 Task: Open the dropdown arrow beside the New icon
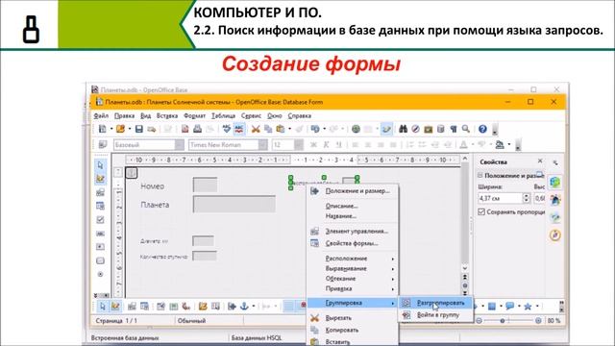(x=111, y=129)
